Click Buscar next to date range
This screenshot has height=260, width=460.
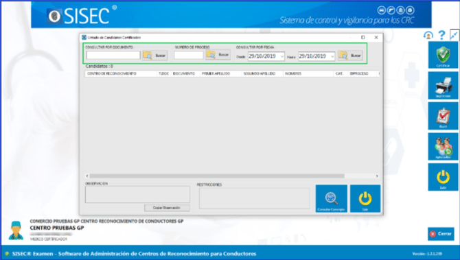coord(350,55)
